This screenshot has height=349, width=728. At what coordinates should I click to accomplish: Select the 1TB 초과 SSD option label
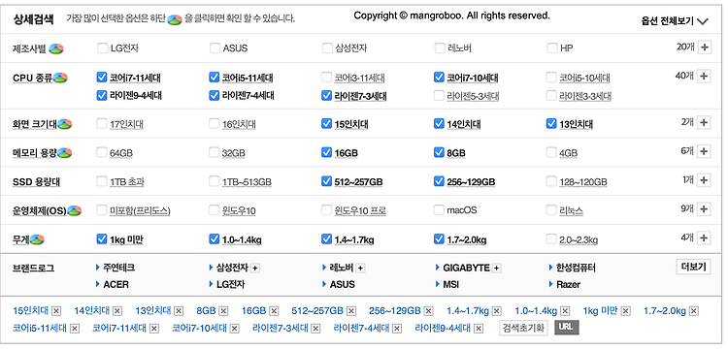(127, 182)
